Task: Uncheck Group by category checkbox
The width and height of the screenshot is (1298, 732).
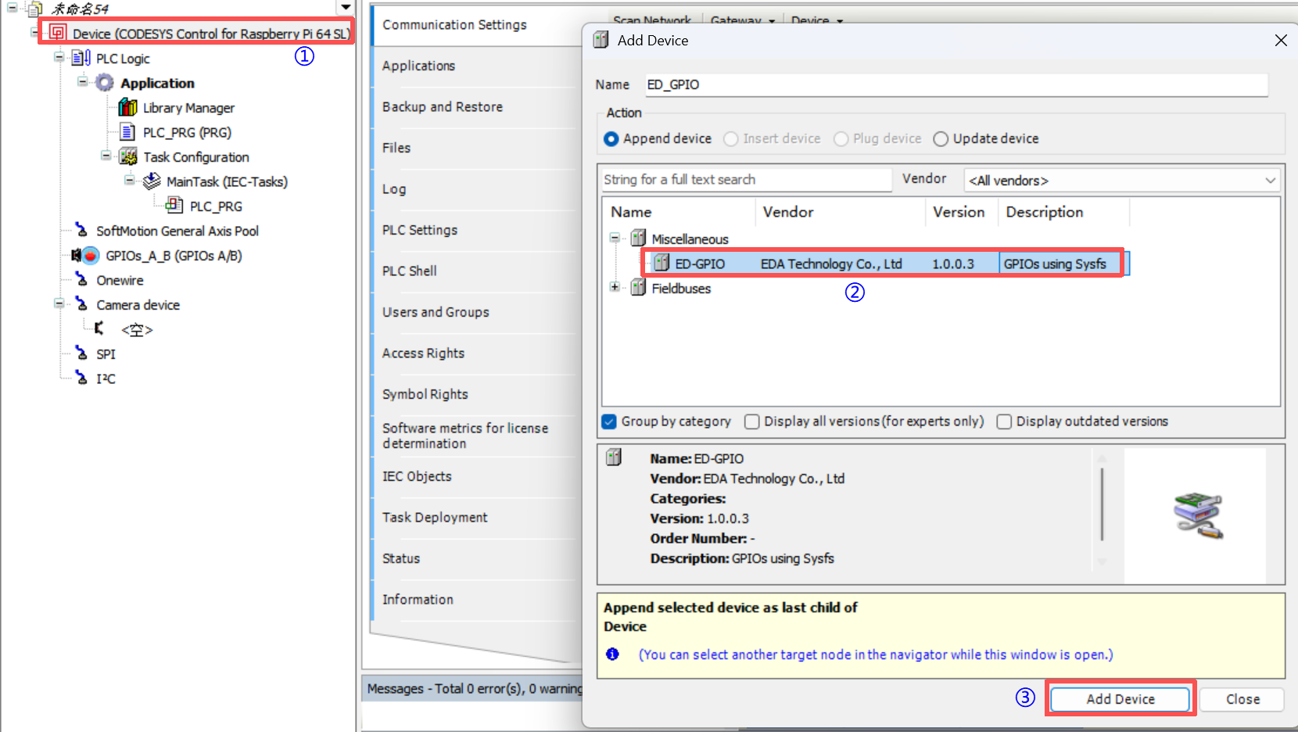Action: [610, 422]
